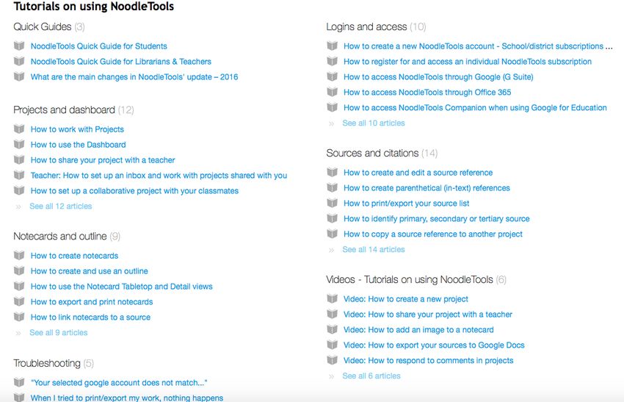Image resolution: width=624 pixels, height=402 pixels.
Task: Click book icon next to How to link notecards to a source
Action: (19, 317)
